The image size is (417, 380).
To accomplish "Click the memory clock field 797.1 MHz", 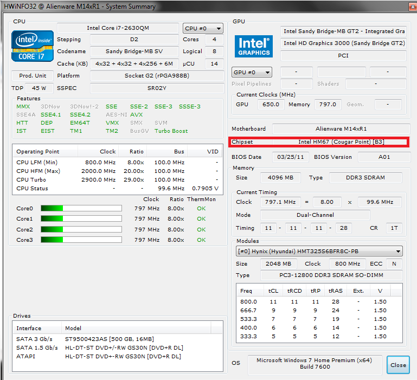I will click(280, 202).
